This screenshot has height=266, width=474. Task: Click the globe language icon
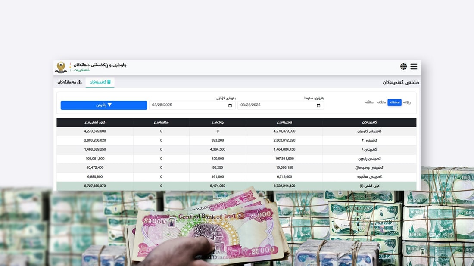pos(403,67)
